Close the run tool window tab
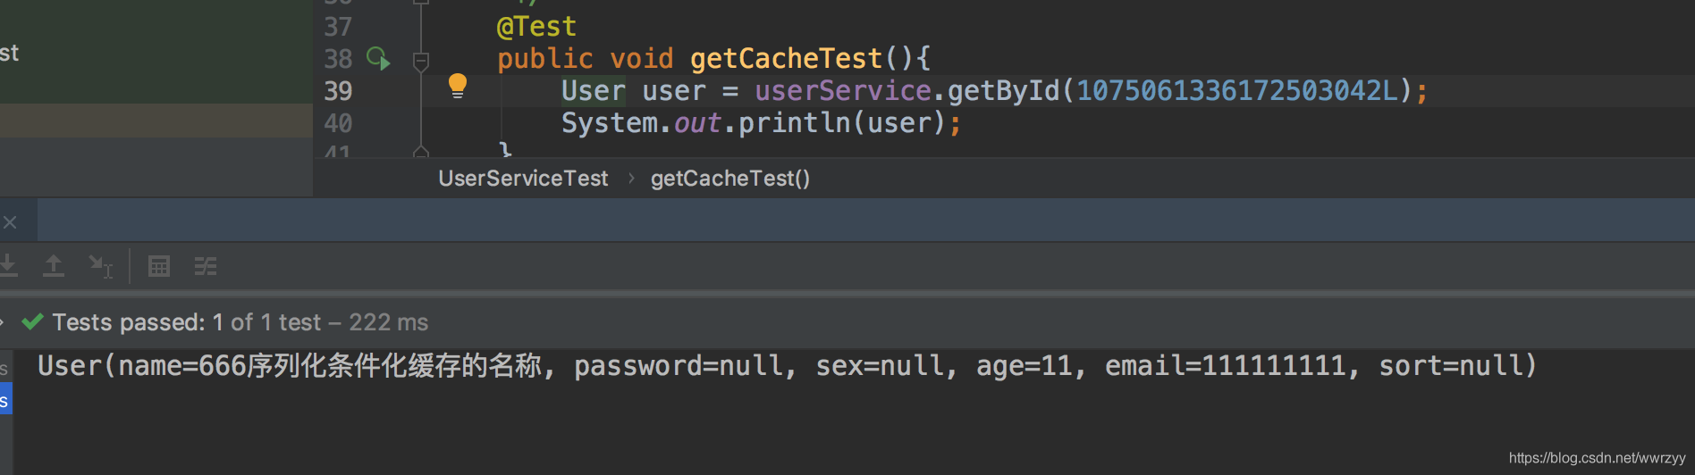The width and height of the screenshot is (1695, 475). click(x=10, y=222)
